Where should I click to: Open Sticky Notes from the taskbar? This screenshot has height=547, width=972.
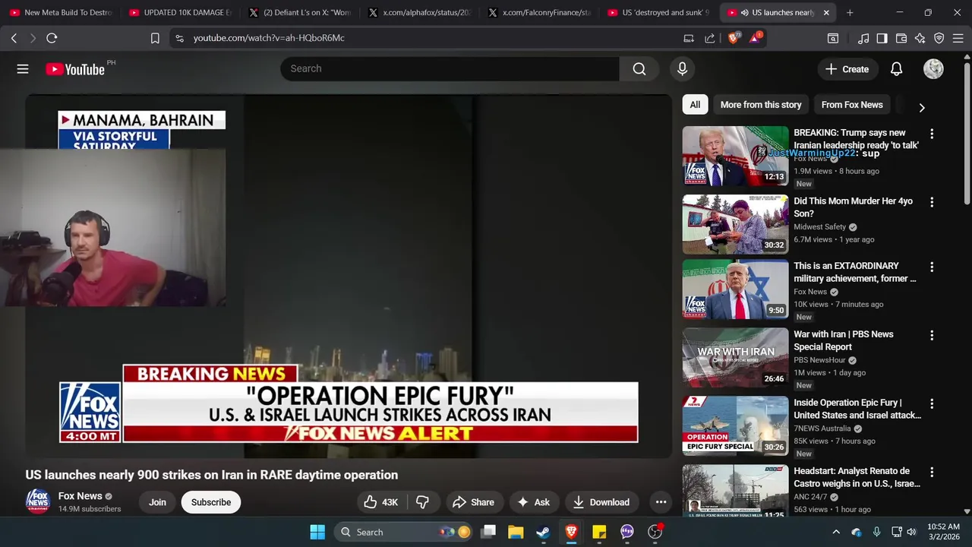[599, 532]
